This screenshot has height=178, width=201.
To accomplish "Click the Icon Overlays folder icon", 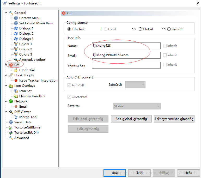I will [11, 86].
